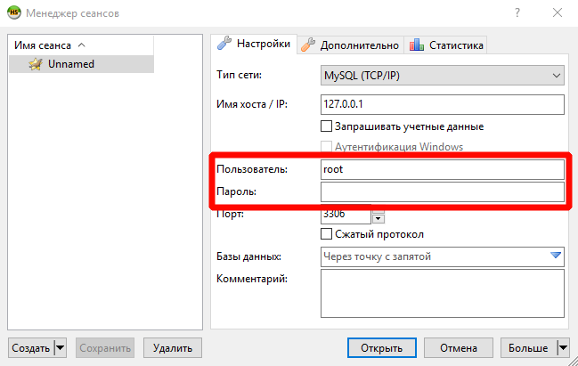The image size is (578, 366).
Task: Open the arrow next to Создать button
Action: [60, 347]
